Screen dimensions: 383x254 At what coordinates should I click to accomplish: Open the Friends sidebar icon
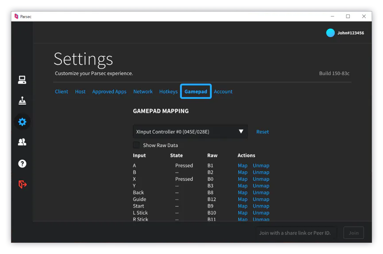(22, 142)
